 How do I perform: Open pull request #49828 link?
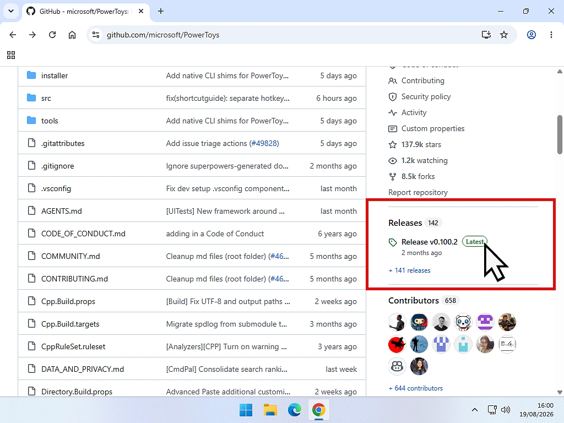264,144
